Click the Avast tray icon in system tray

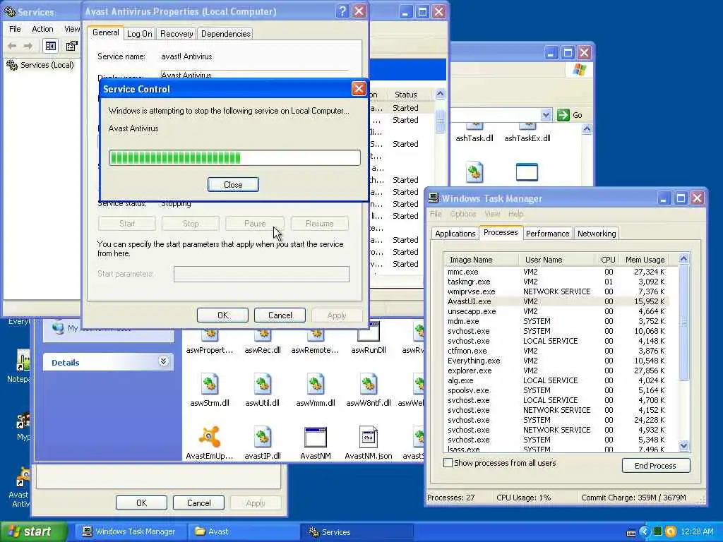coord(671,531)
